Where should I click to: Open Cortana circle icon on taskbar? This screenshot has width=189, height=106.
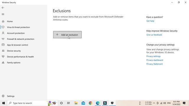pos(61,103)
